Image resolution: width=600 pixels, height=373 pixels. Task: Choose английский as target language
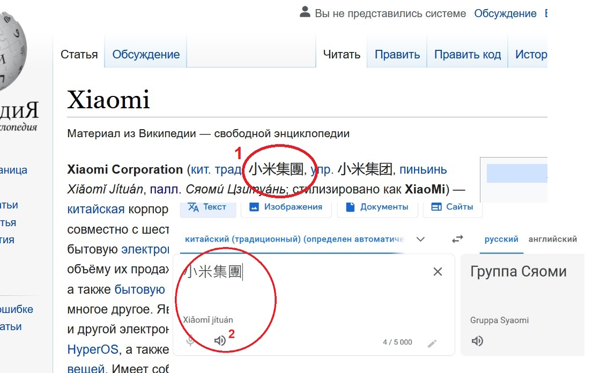click(553, 239)
